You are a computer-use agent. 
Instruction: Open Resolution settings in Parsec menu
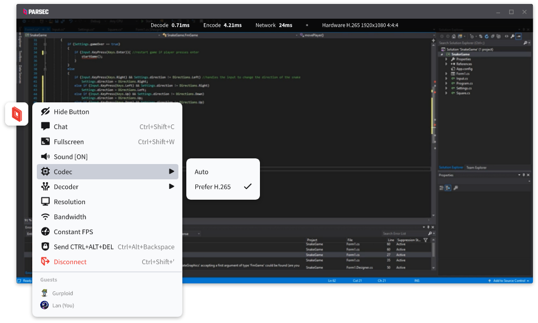(x=108, y=201)
